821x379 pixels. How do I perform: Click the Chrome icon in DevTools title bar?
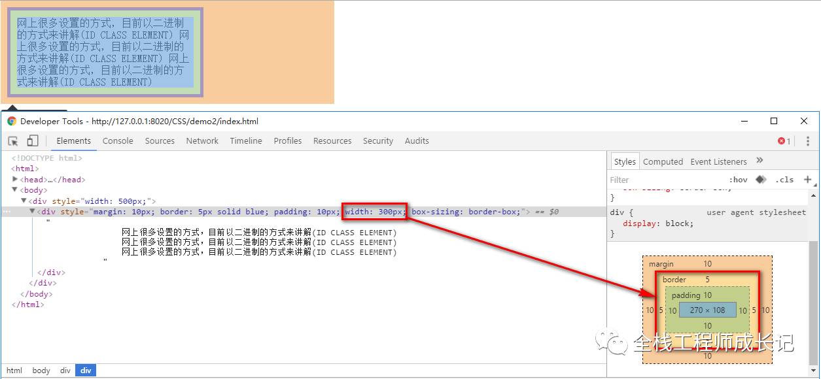click(12, 121)
